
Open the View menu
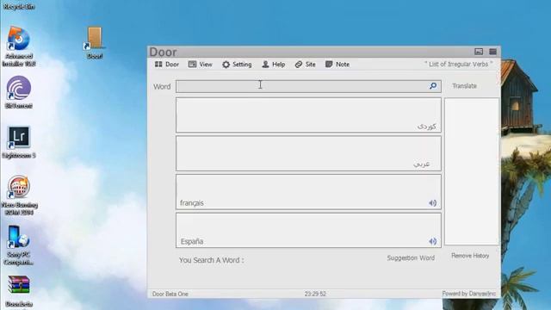coord(201,65)
